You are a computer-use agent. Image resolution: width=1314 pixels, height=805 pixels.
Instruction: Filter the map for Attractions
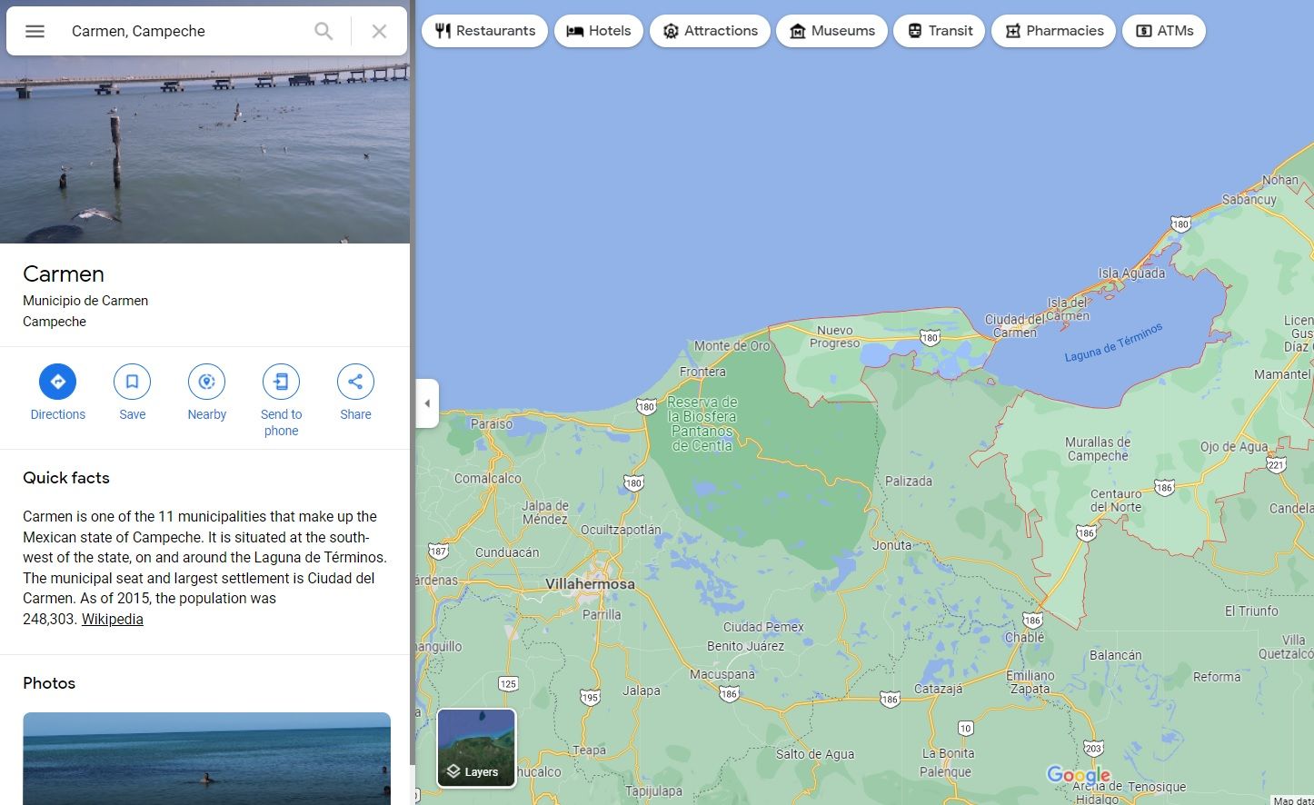[x=710, y=30]
